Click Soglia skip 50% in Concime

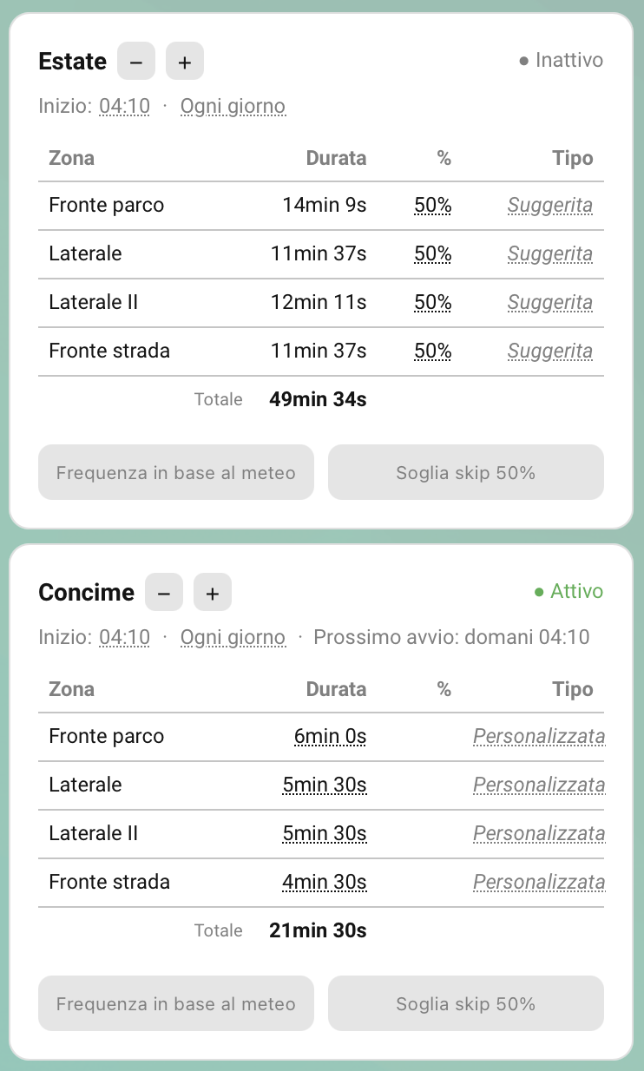click(466, 1003)
